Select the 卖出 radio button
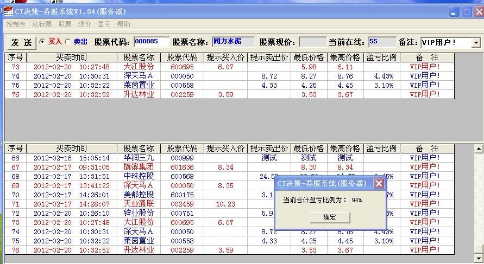Image resolution: width=484 pixels, height=264 pixels. coord(68,42)
